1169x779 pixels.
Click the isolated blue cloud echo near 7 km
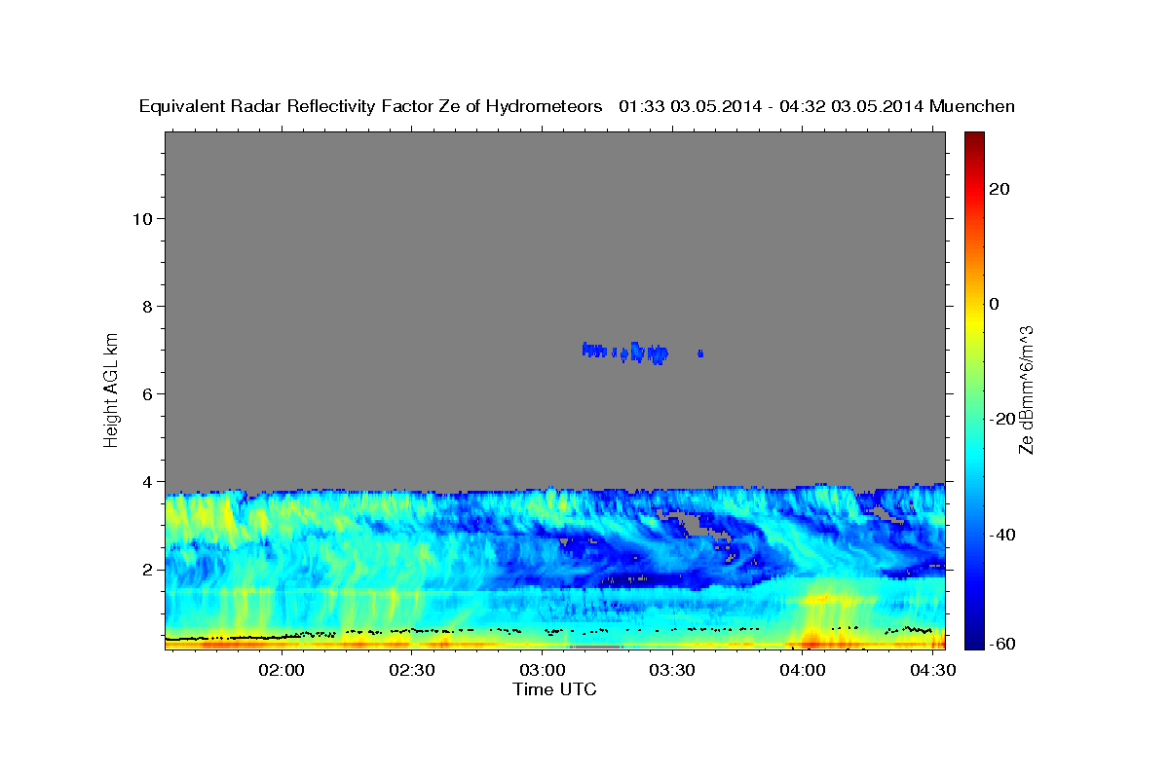[x=626, y=352]
